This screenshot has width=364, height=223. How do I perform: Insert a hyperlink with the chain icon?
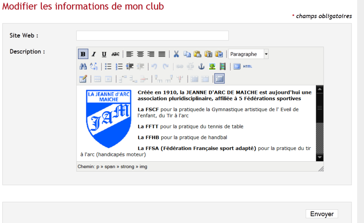point(180,67)
